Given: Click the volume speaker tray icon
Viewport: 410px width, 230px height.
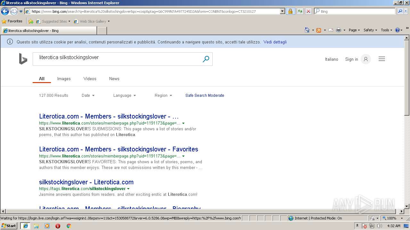Looking at the screenshot, I should click(x=380, y=226).
